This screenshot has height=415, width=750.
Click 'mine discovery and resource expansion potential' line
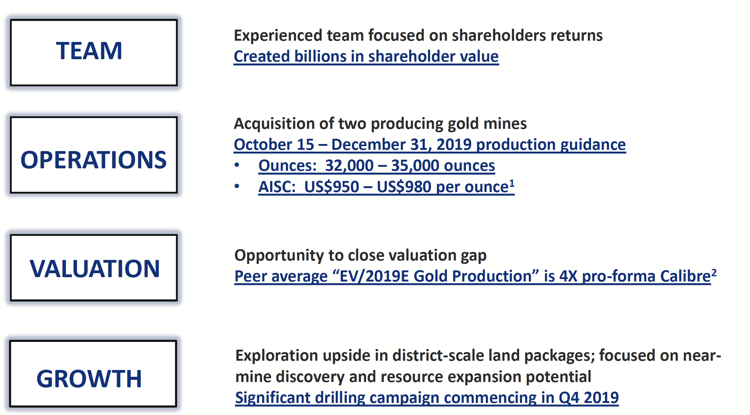point(413,377)
